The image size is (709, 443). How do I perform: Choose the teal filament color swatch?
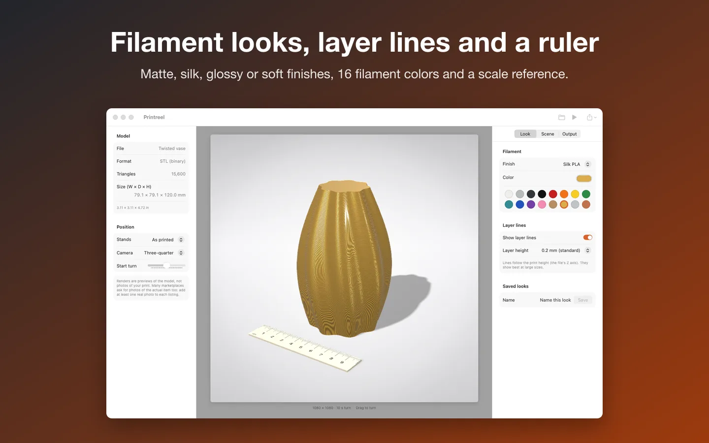coord(509,204)
